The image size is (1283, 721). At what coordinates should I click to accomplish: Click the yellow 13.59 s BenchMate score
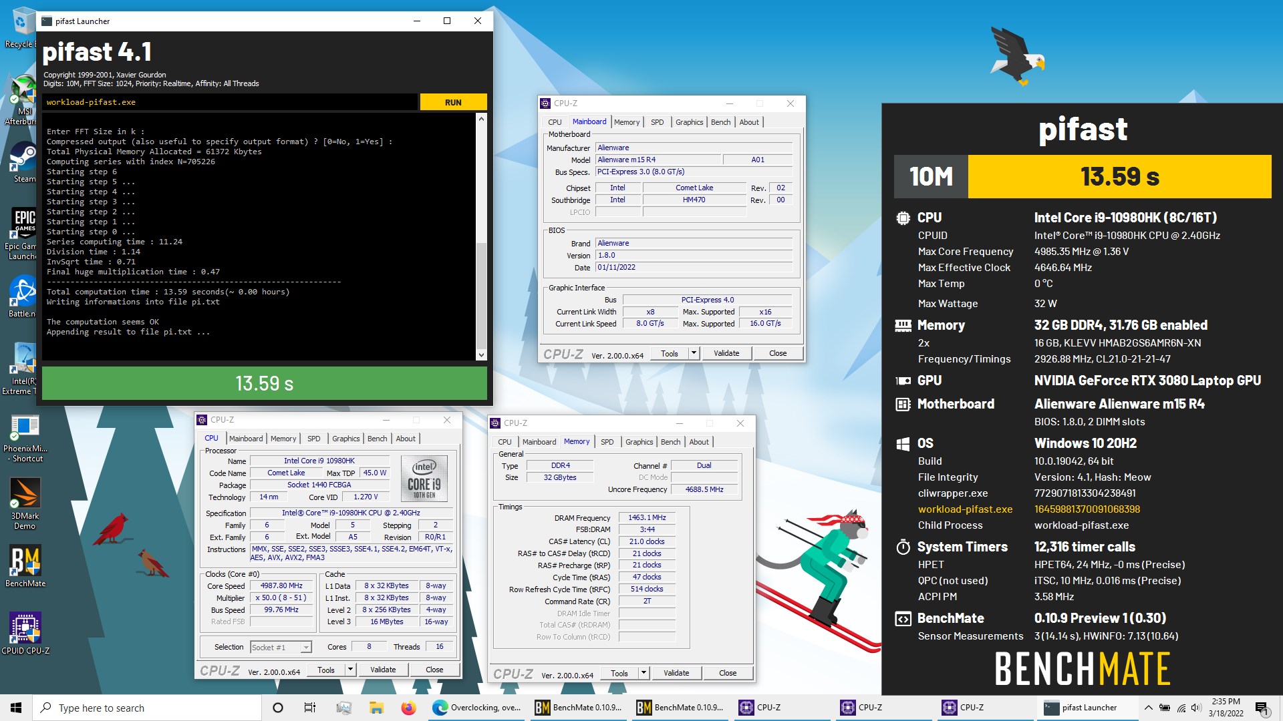pos(1119,177)
